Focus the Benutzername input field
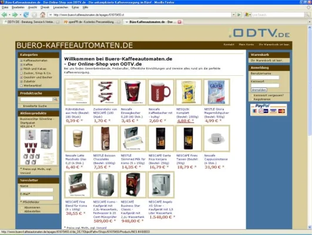Screen dimensions: 312x235 tap(265, 78)
